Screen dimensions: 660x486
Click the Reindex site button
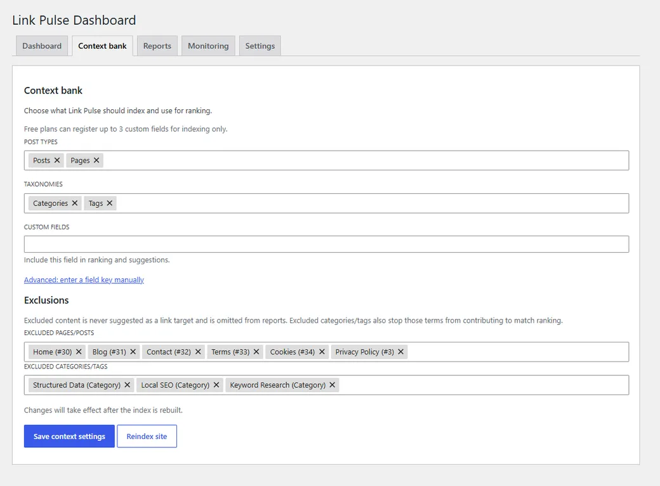click(x=147, y=436)
